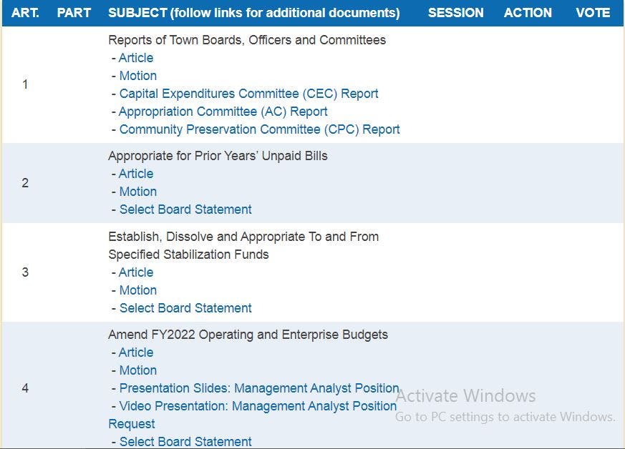Open Motion link for Amend FY2022 Budgets
This screenshot has width=625, height=449.
138,370
